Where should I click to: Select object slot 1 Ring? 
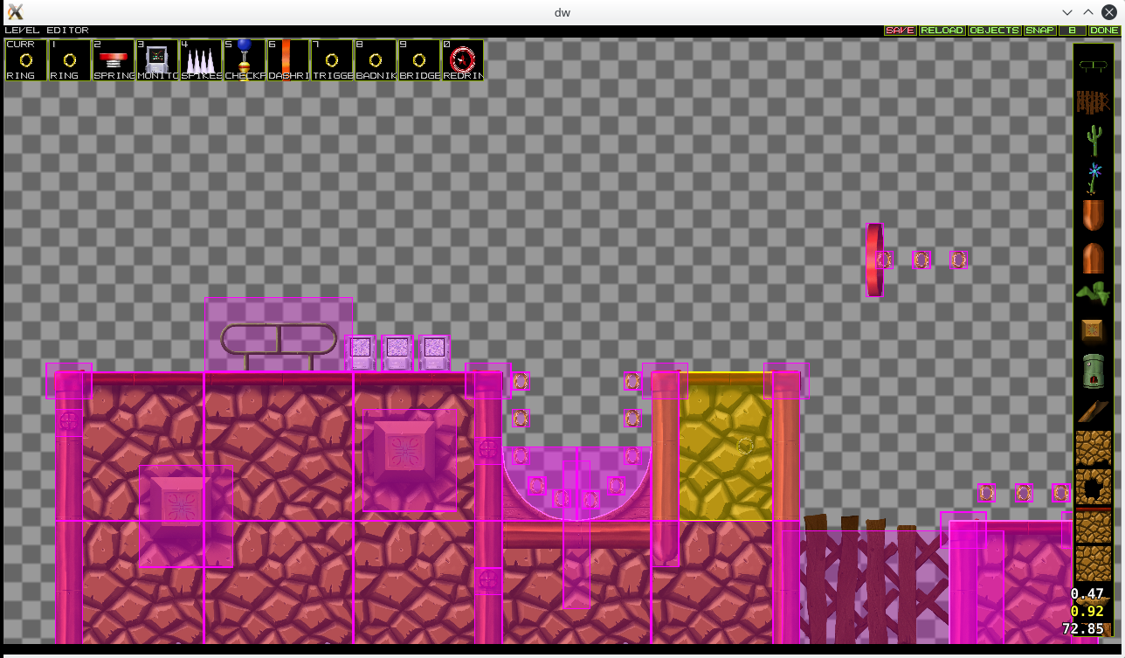[70, 60]
